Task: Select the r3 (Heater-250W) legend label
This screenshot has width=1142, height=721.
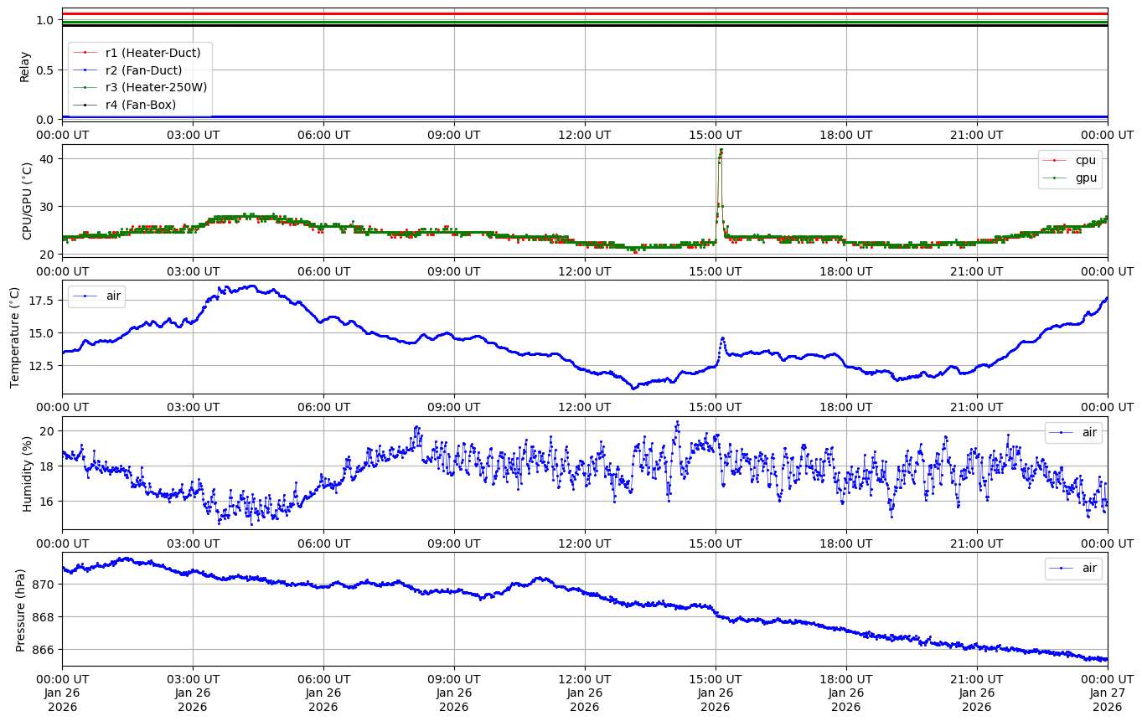Action: click(156, 87)
